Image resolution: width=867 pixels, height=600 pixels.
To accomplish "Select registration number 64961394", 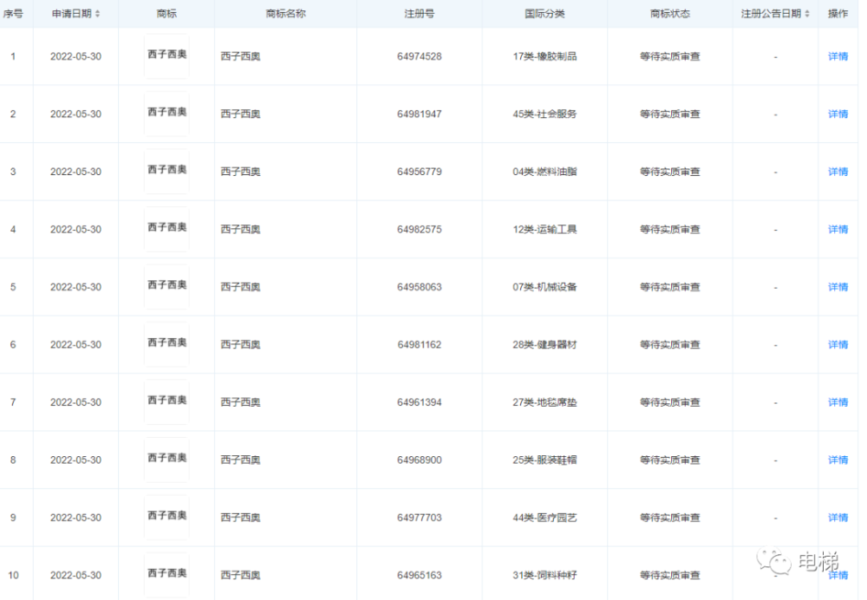I will (419, 402).
